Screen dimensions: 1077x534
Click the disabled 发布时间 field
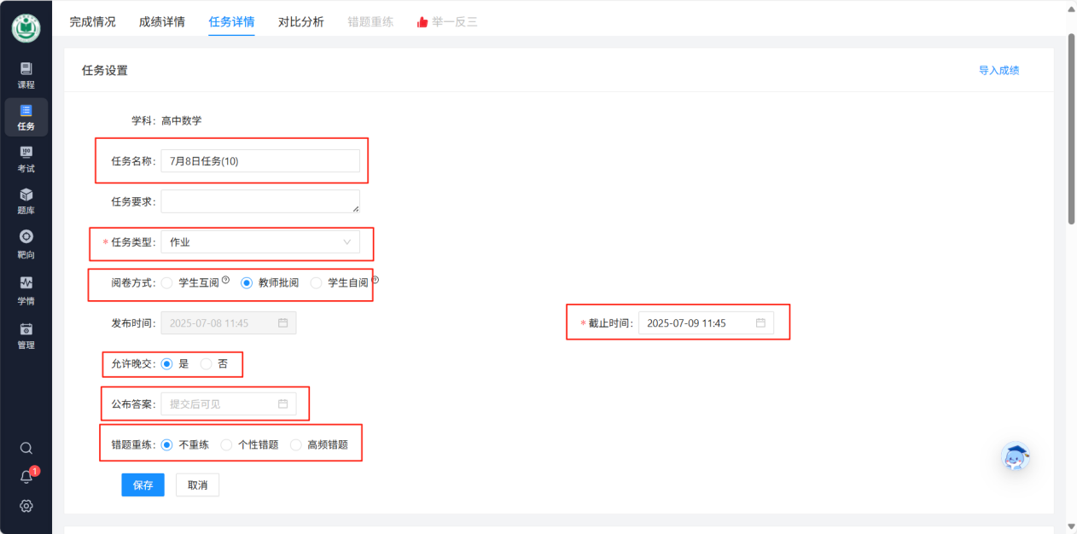point(229,323)
